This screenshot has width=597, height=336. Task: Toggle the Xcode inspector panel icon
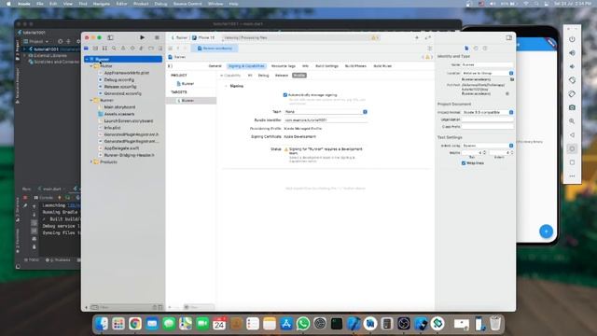(509, 37)
